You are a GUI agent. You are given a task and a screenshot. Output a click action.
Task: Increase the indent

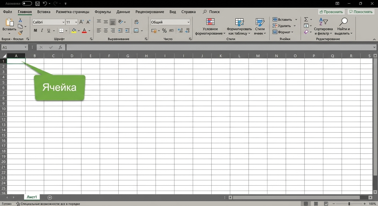coord(127,31)
